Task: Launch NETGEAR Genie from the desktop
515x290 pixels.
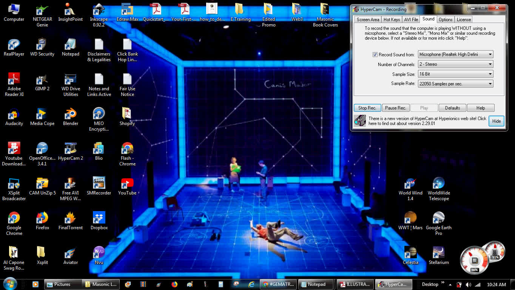Action: pos(42,15)
